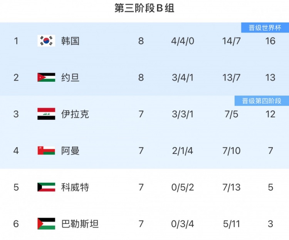Viewport: 289px width, 240px height.
Task: Click Iraq's 3/3/1 win-draw-loss record
Action: coord(182,114)
